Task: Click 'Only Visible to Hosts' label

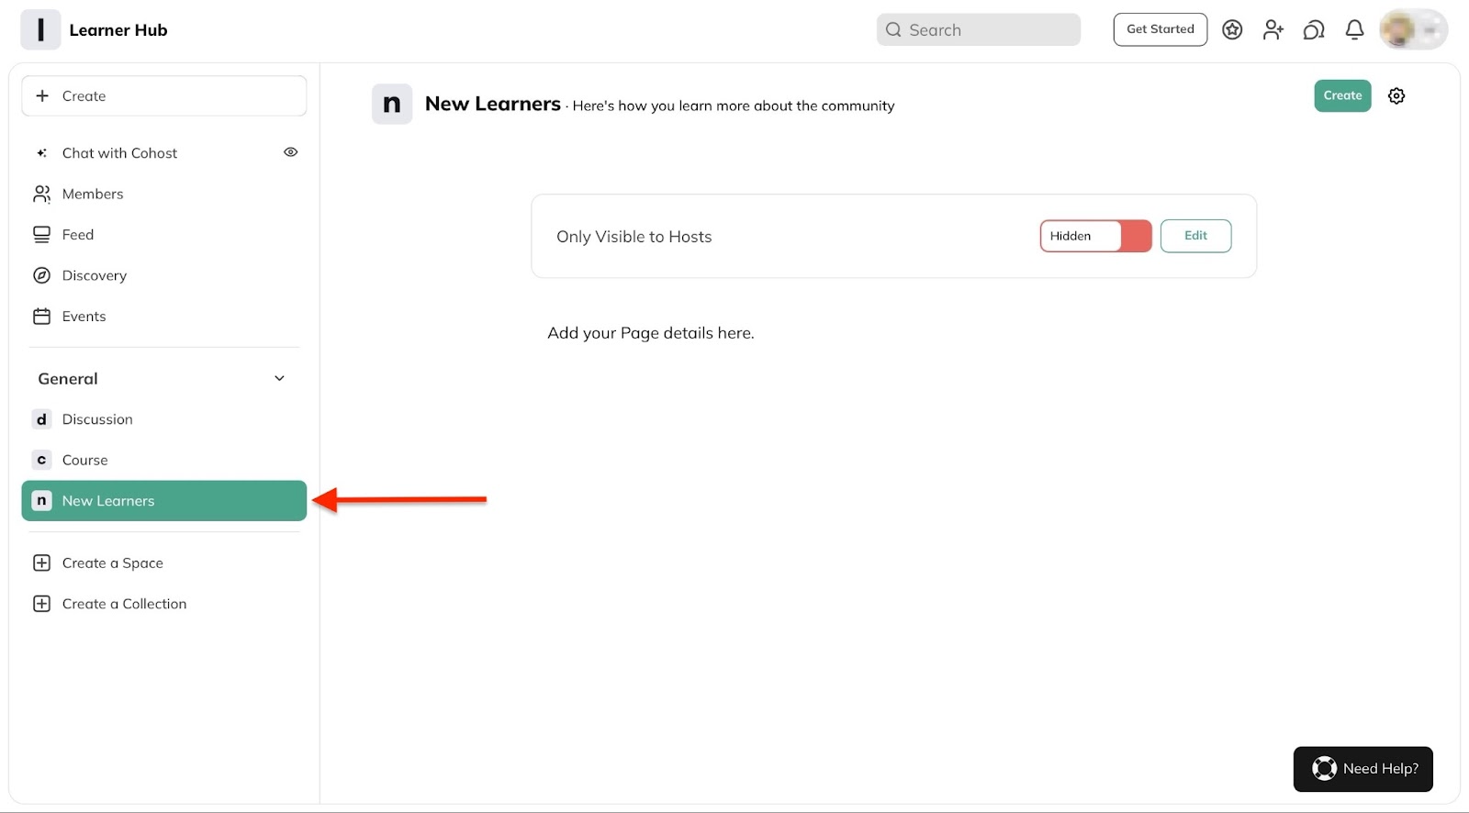Action: pyautogui.click(x=634, y=237)
